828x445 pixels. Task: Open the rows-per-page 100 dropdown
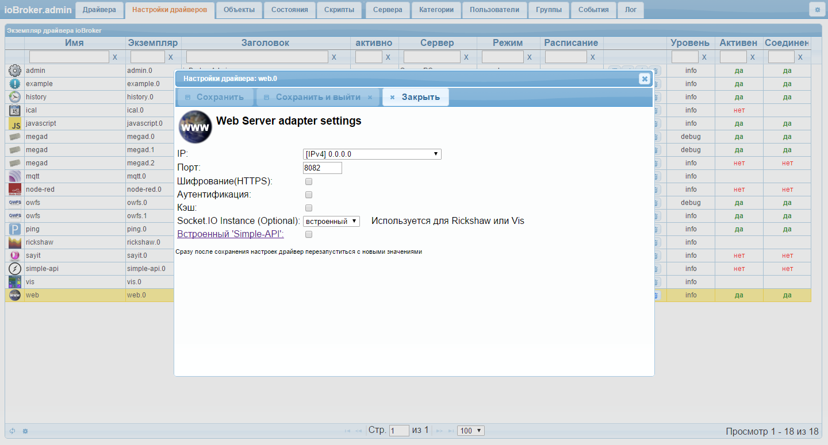(471, 431)
